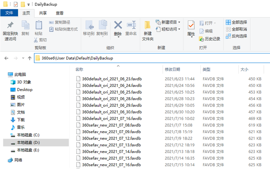Click the 复制 copy icon in ribbon
The image size is (270, 169).
click(25, 26)
